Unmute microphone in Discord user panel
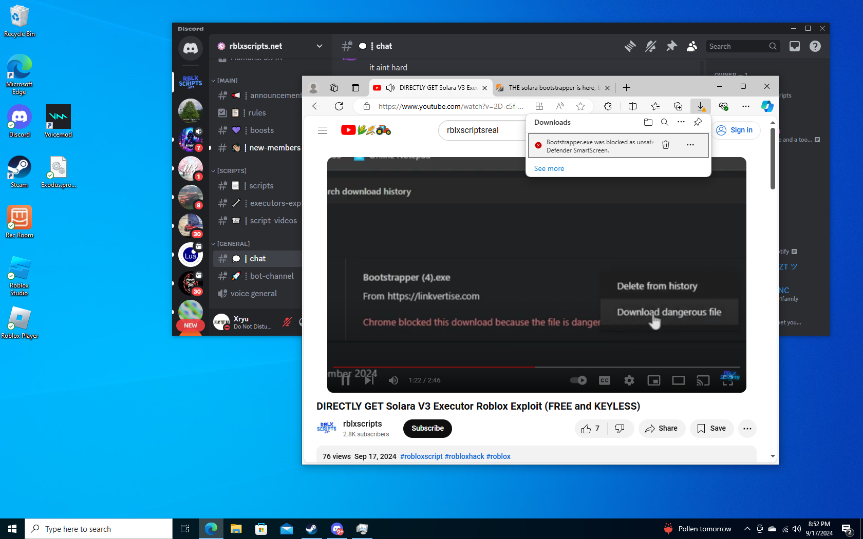This screenshot has height=539, width=863. 287,322
